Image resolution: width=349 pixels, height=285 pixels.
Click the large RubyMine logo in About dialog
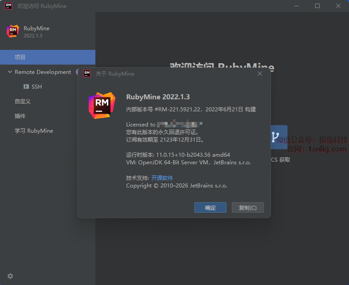click(102, 106)
